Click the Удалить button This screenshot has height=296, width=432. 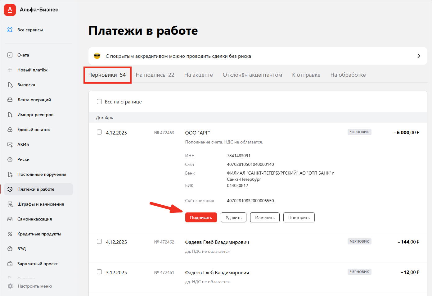pyautogui.click(x=233, y=217)
